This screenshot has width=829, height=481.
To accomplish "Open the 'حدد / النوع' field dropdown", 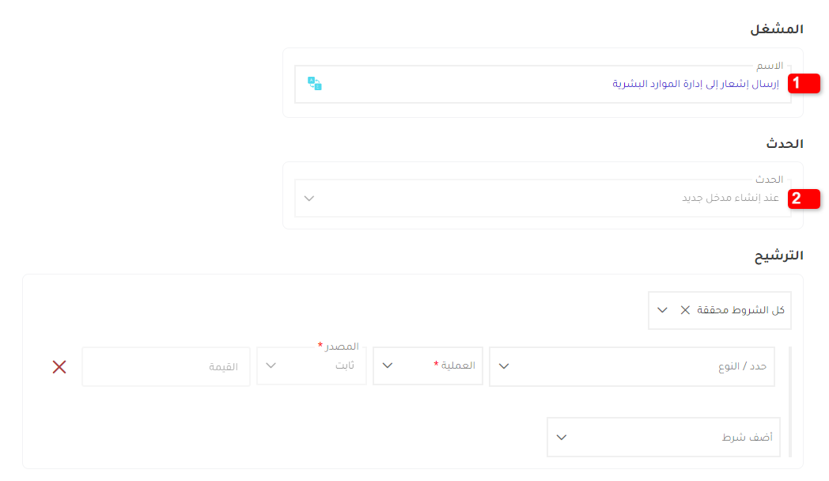I will (633, 367).
